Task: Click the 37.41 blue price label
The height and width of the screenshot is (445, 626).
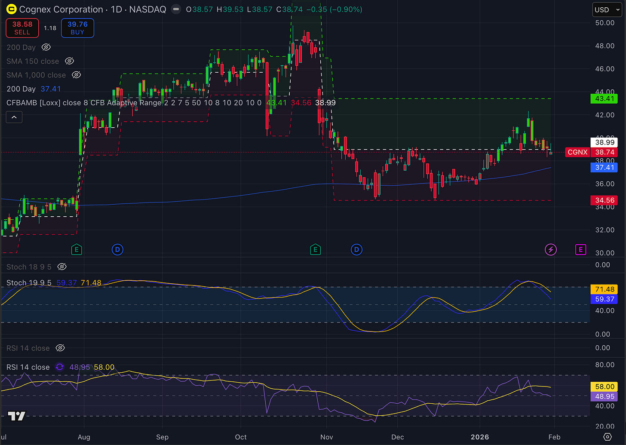Action: pos(604,167)
